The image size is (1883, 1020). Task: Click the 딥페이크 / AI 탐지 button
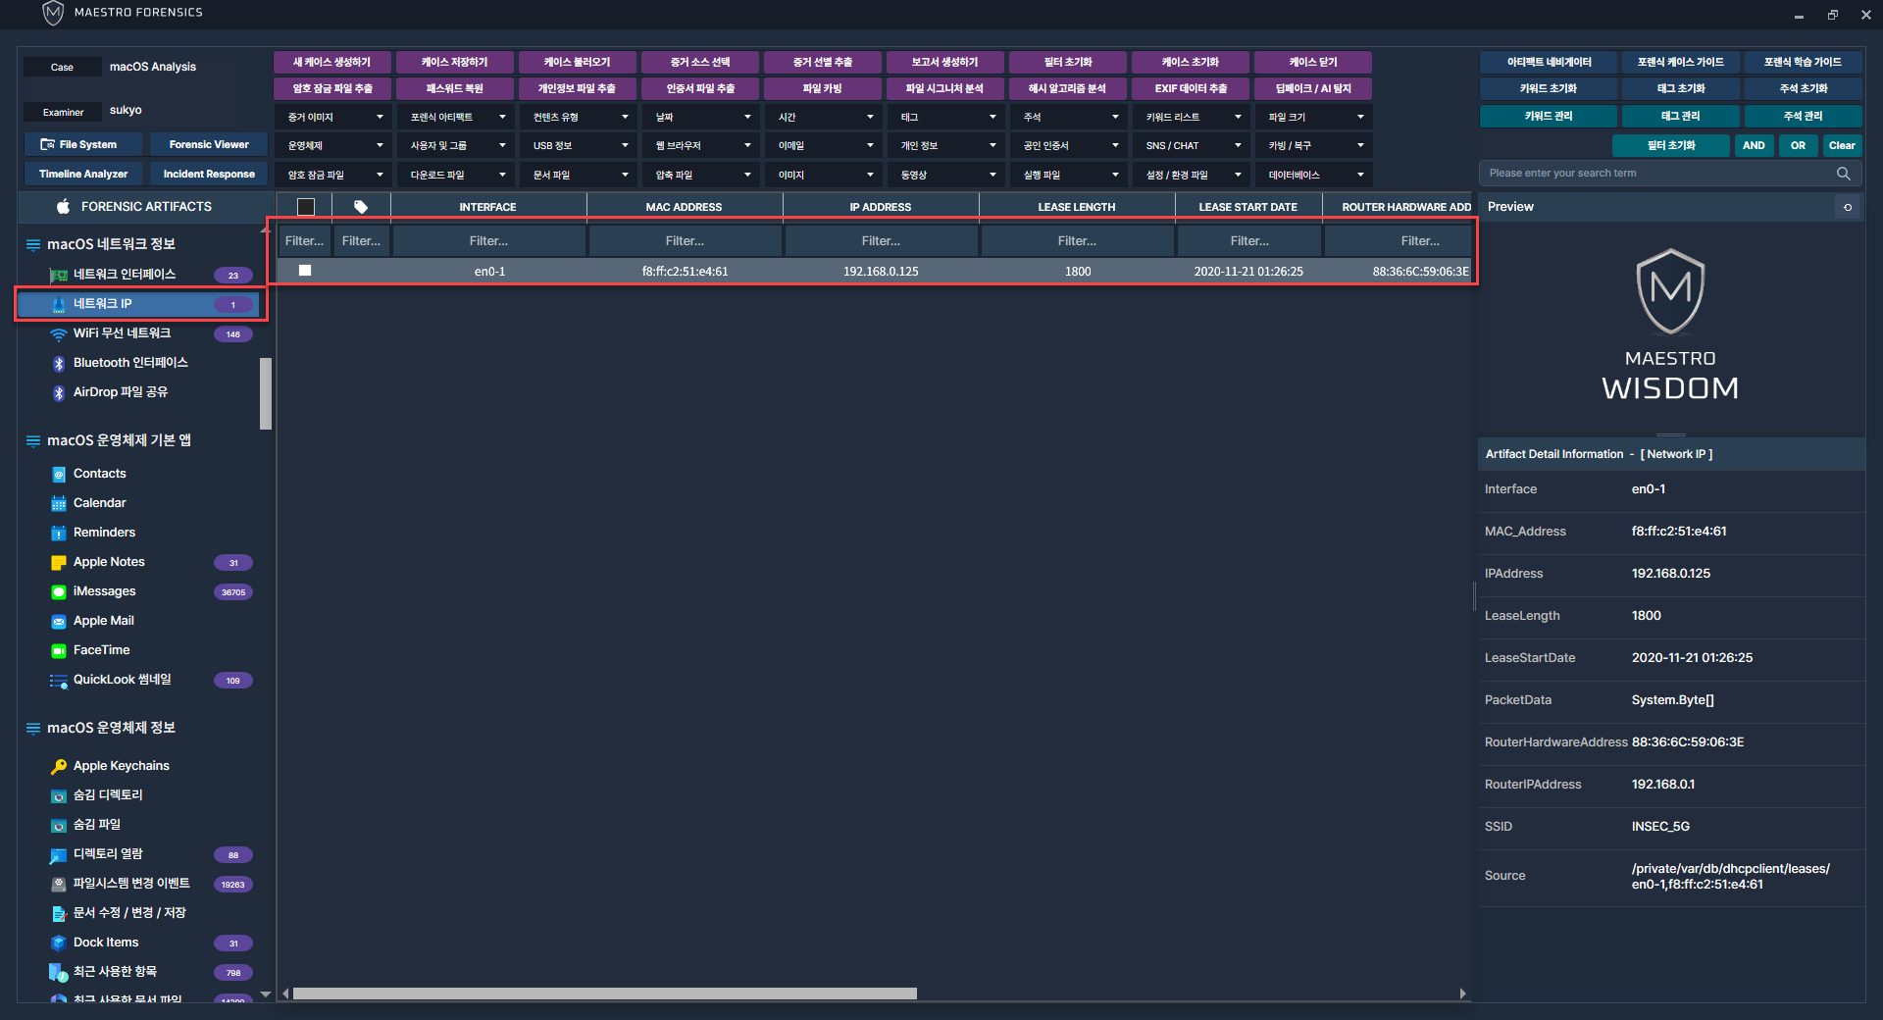(x=1312, y=88)
